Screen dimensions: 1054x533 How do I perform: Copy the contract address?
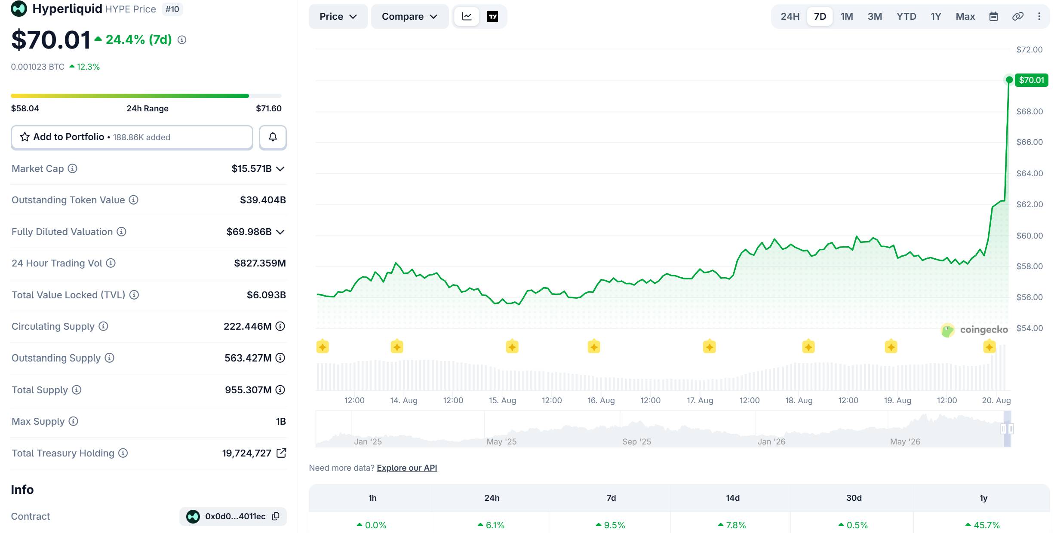click(x=276, y=516)
